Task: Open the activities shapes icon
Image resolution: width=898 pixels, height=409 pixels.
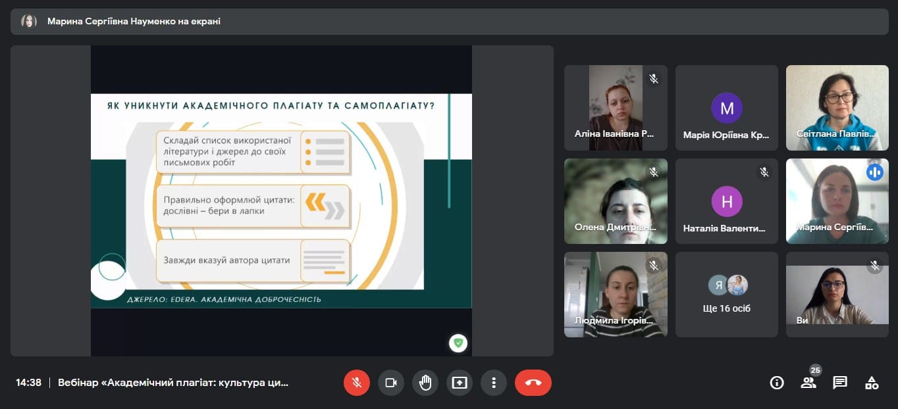Action: tap(872, 383)
